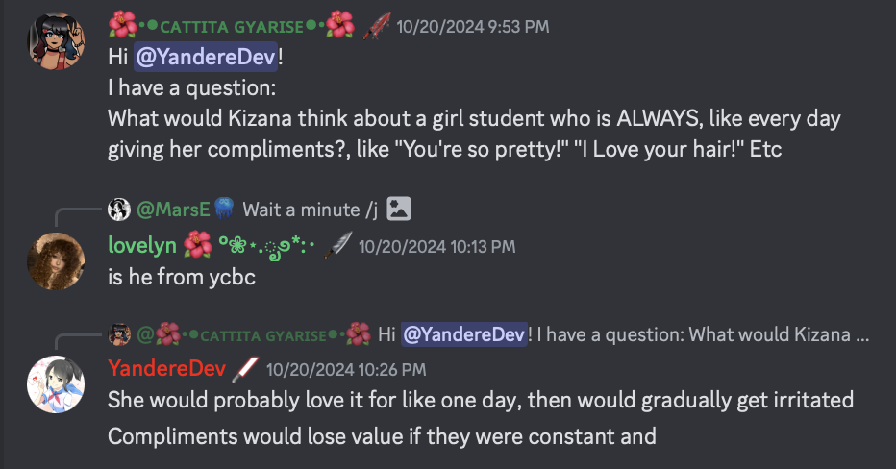Click the knife role icon next to lovelyn
The image size is (896, 469).
click(336, 246)
